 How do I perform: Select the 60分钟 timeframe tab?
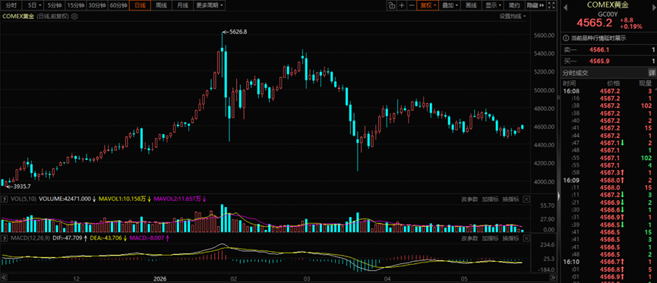(118, 5)
